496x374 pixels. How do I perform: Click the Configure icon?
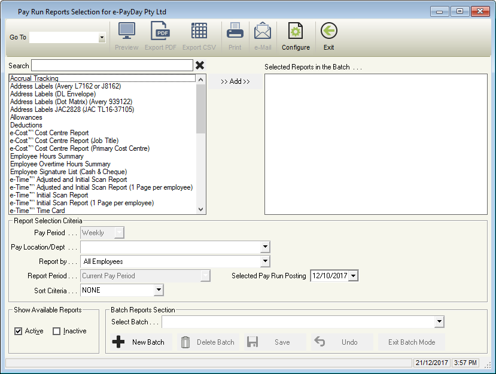click(296, 35)
